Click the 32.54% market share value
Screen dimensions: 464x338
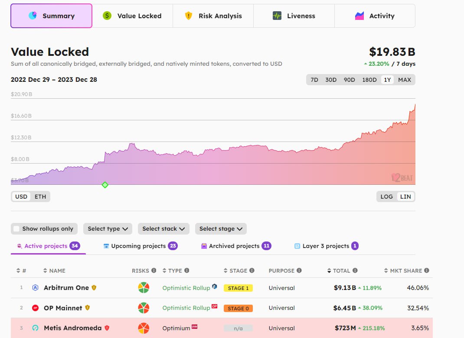[418, 308]
